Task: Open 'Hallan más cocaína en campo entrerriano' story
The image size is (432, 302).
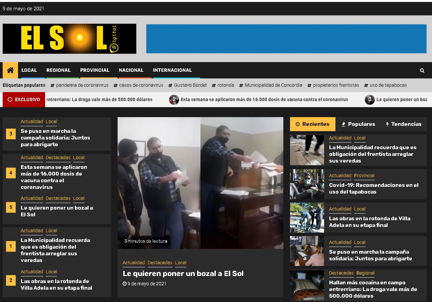Action: 373,289
